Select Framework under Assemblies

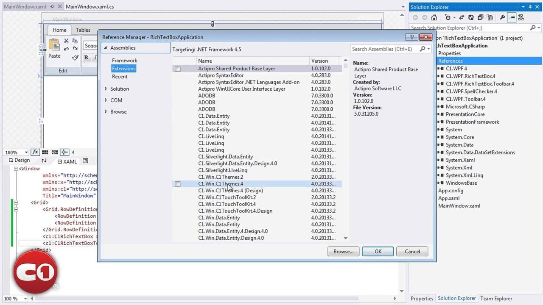point(124,61)
